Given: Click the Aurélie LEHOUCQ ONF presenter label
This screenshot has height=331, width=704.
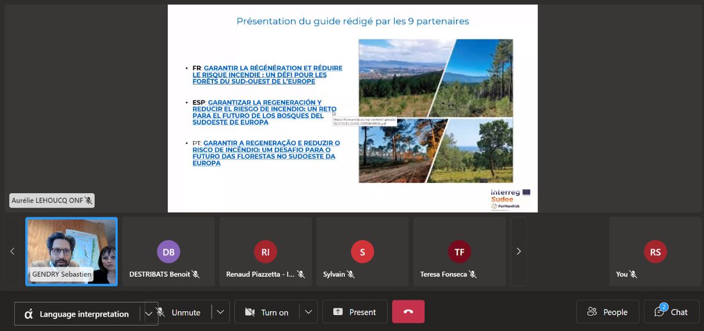Looking at the screenshot, I should coord(52,200).
